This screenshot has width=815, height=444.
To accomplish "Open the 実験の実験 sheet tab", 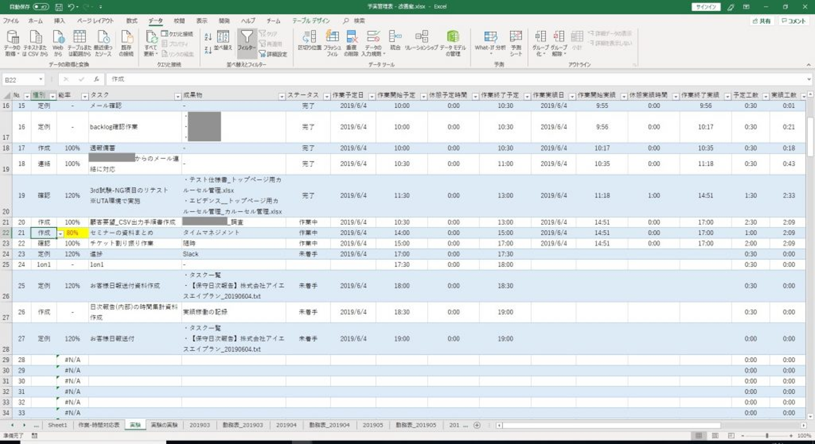I will 164,425.
